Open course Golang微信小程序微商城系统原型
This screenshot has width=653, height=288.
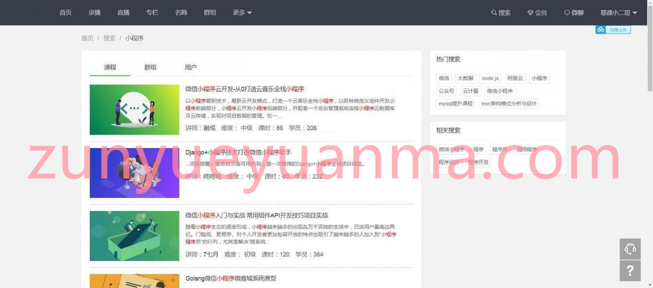pyautogui.click(x=231, y=278)
